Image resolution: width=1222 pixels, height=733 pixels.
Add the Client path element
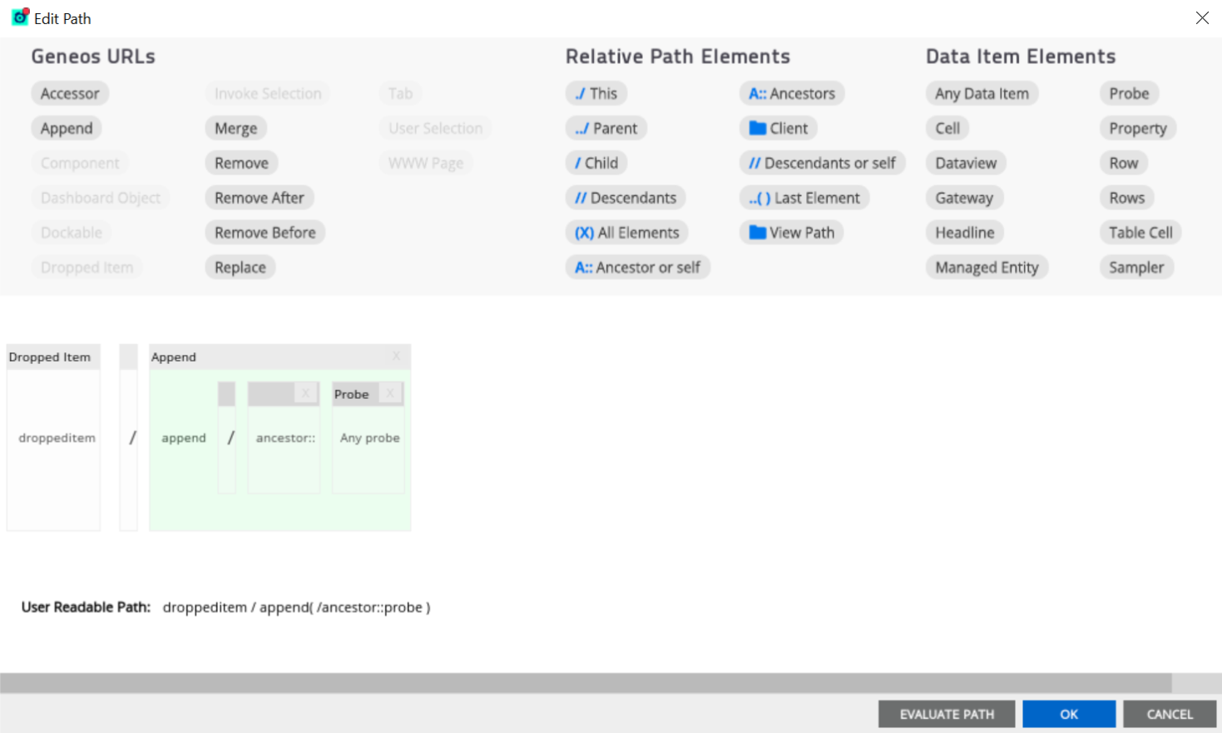click(778, 129)
